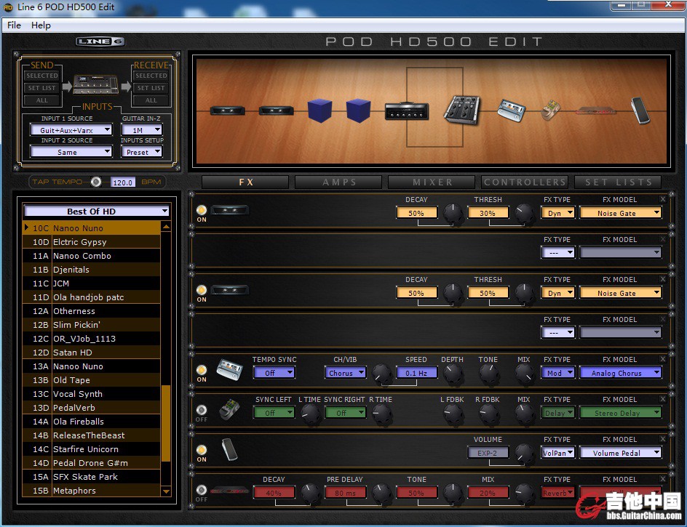Open Input 2 Source dropdown

[71, 152]
